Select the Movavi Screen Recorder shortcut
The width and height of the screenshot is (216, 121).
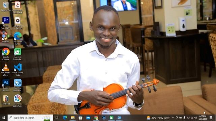pyautogui.click(x=18, y=54)
